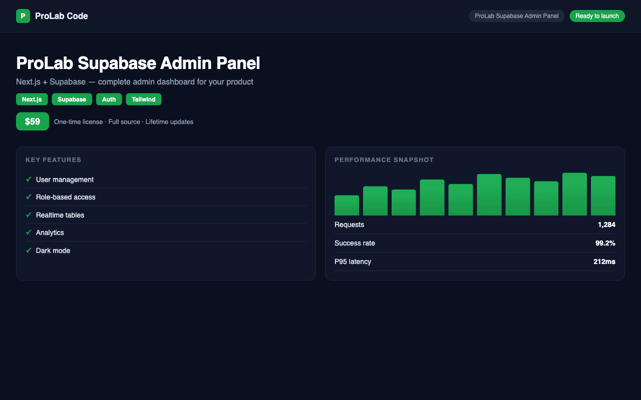Click the green P logo icon

pyautogui.click(x=23, y=16)
